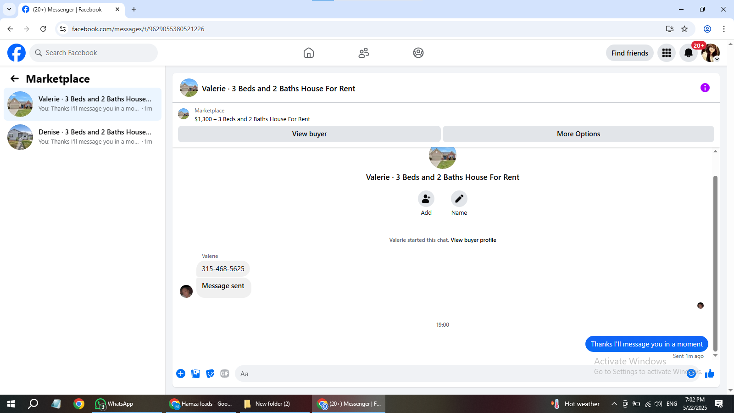View site information icon beside the URL

tap(63, 29)
